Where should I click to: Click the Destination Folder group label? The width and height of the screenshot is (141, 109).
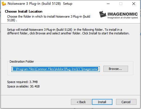point(22,61)
